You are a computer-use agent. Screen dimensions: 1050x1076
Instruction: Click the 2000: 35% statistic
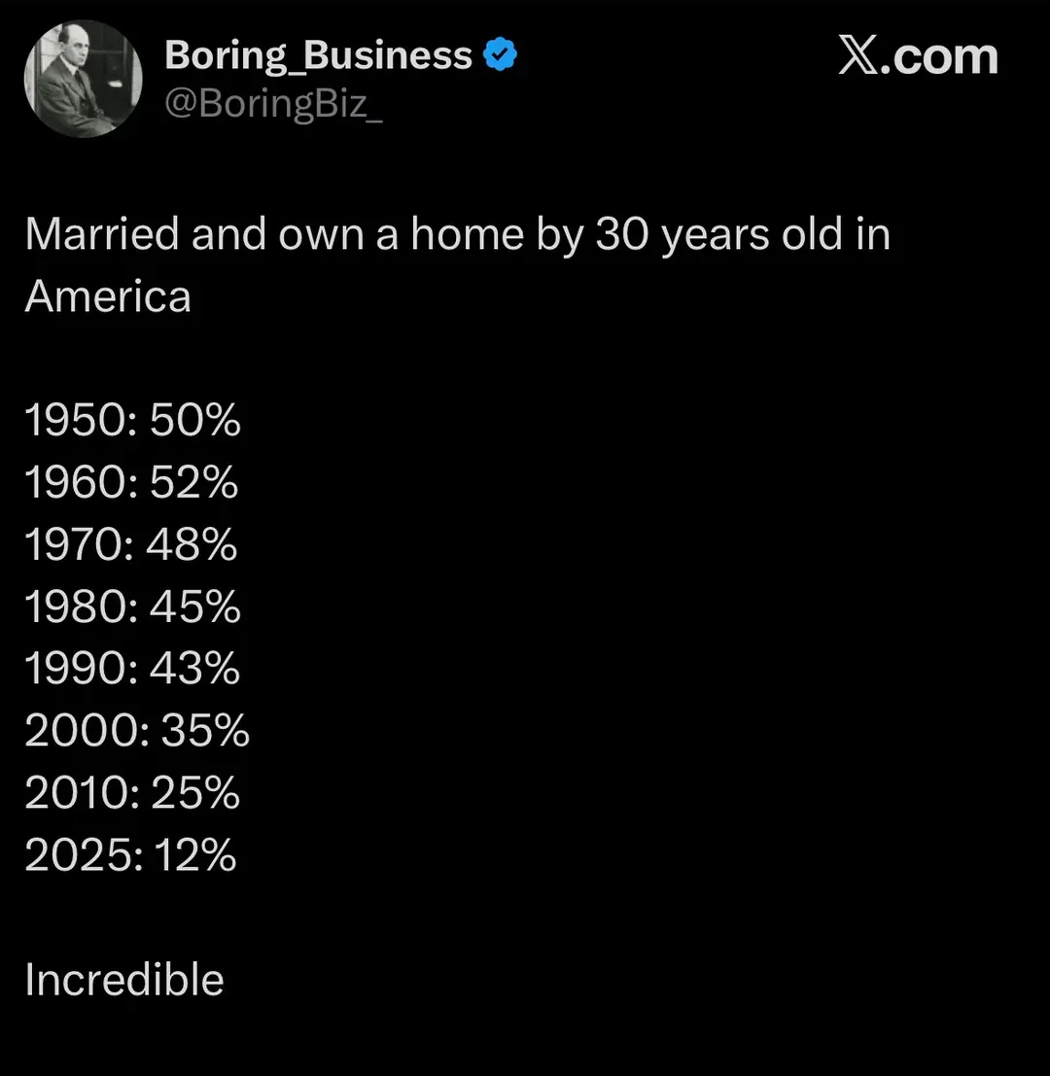[x=137, y=730]
